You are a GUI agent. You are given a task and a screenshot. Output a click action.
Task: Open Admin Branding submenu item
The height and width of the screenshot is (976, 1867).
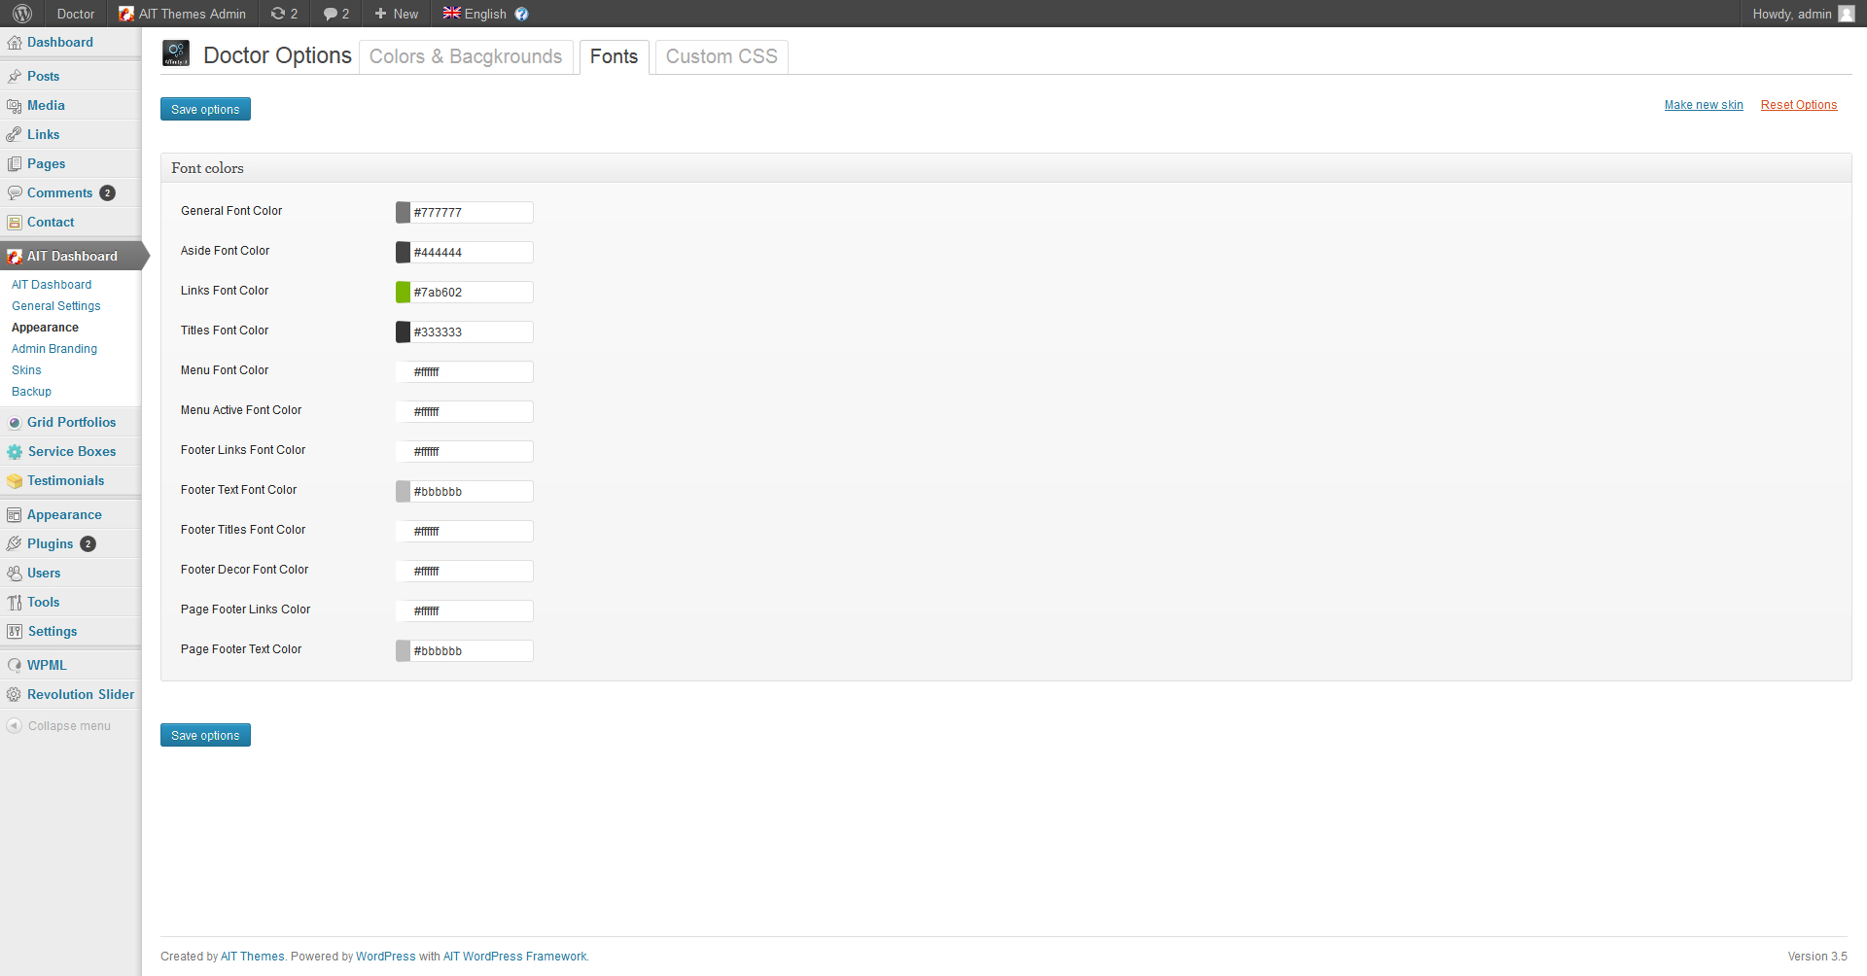coord(54,349)
